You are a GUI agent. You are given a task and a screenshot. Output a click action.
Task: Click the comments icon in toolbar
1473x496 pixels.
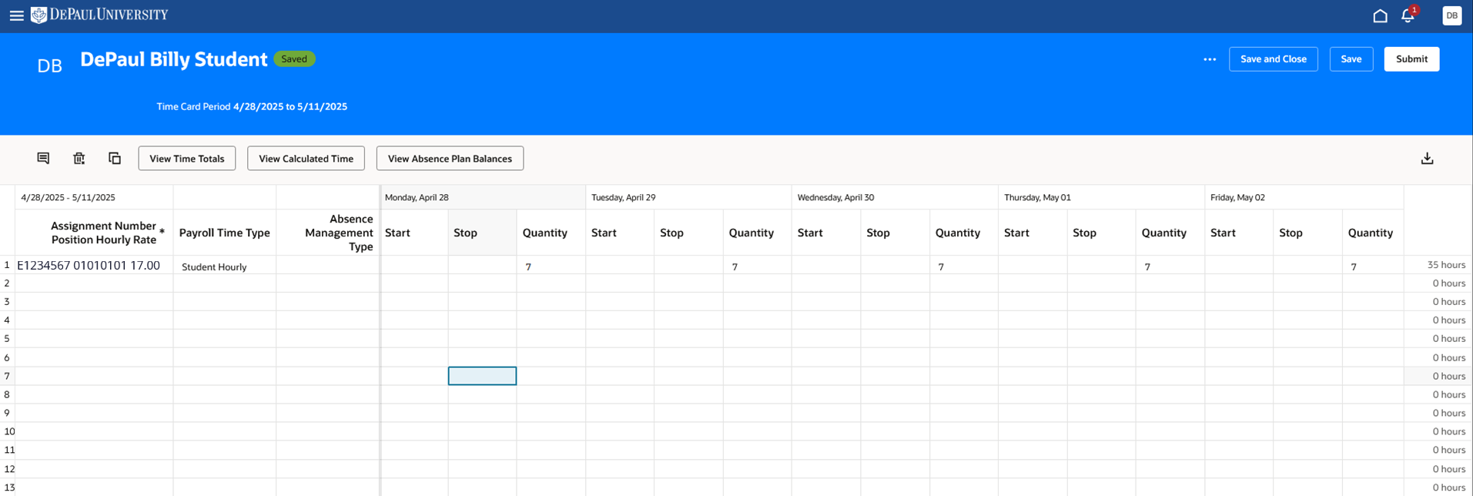(x=43, y=158)
